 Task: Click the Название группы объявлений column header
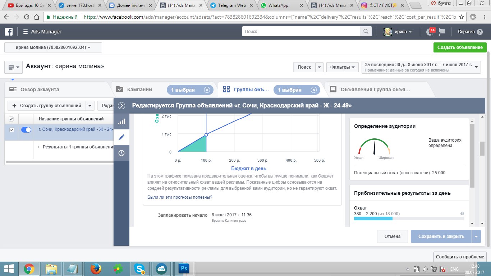[71, 119]
